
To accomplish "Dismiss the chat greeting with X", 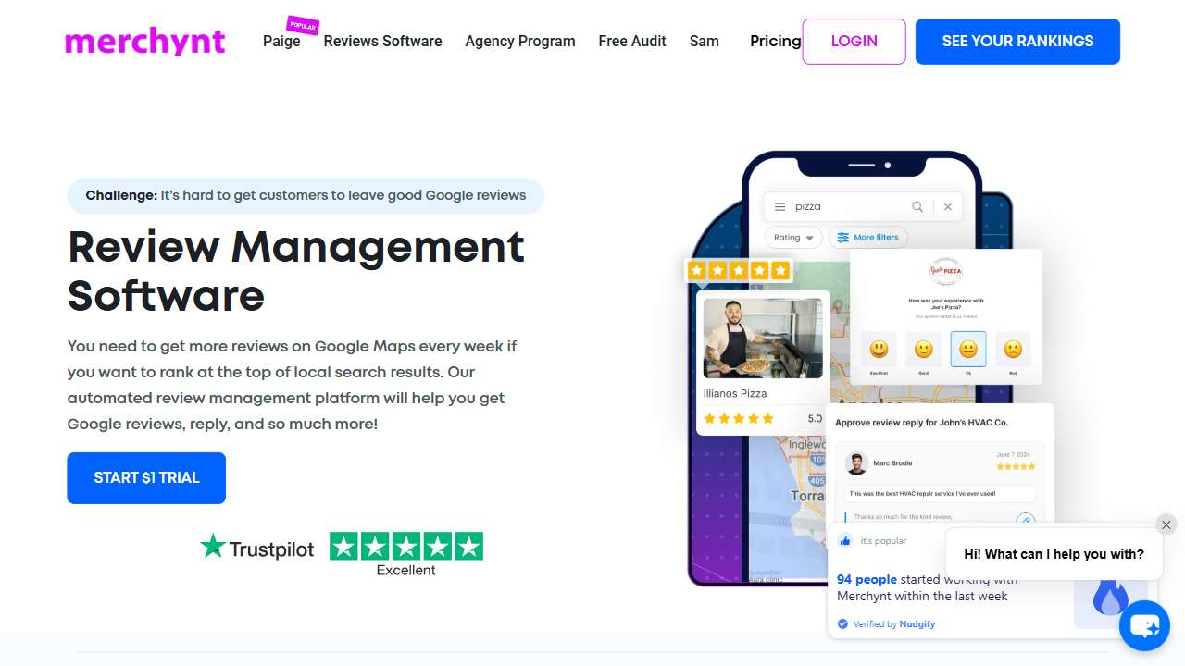I will (x=1166, y=524).
